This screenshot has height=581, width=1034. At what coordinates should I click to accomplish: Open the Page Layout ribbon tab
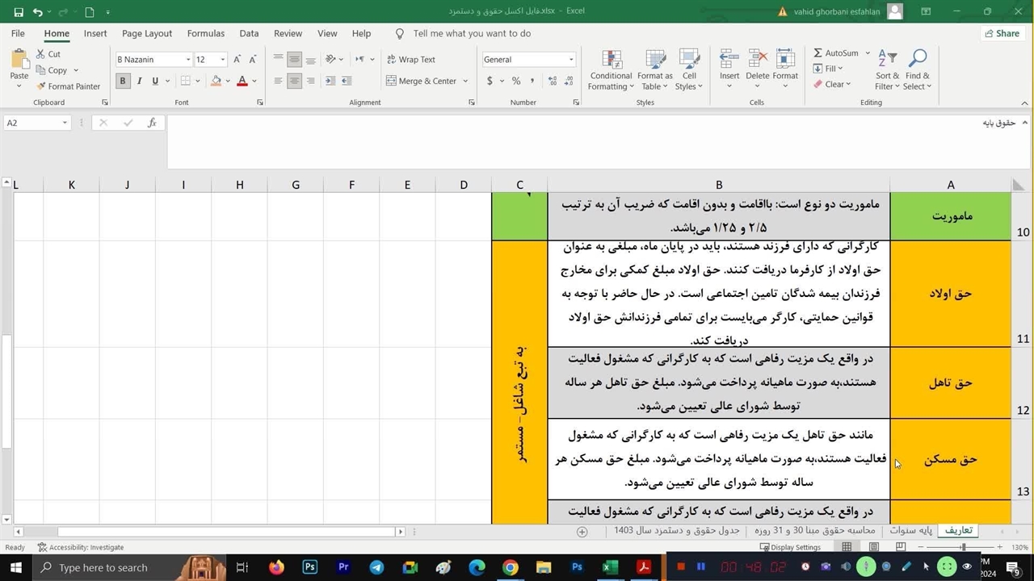click(x=147, y=34)
